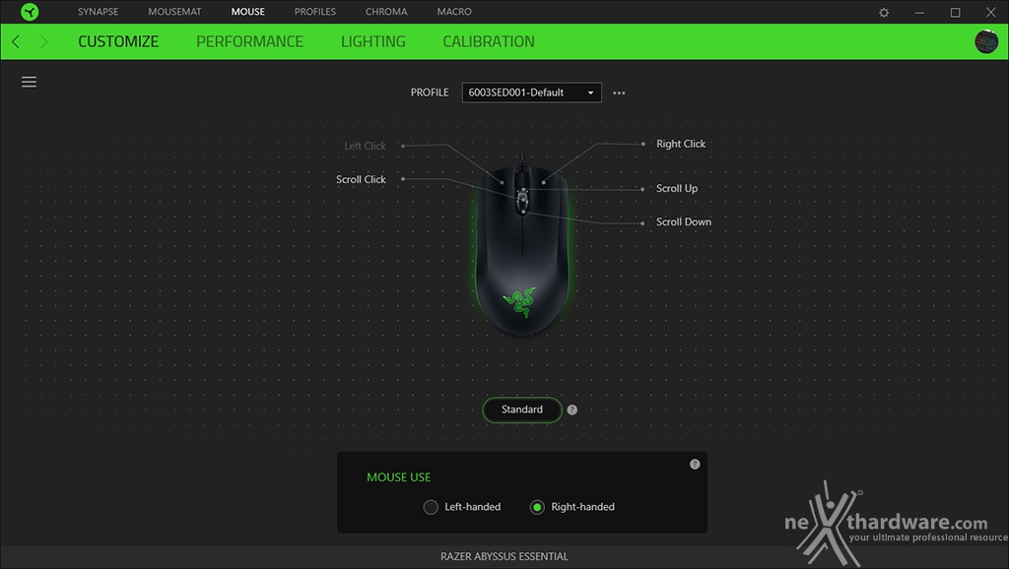Select the Scroll Down button assignment
Screen dimensions: 1009x569
tap(684, 221)
